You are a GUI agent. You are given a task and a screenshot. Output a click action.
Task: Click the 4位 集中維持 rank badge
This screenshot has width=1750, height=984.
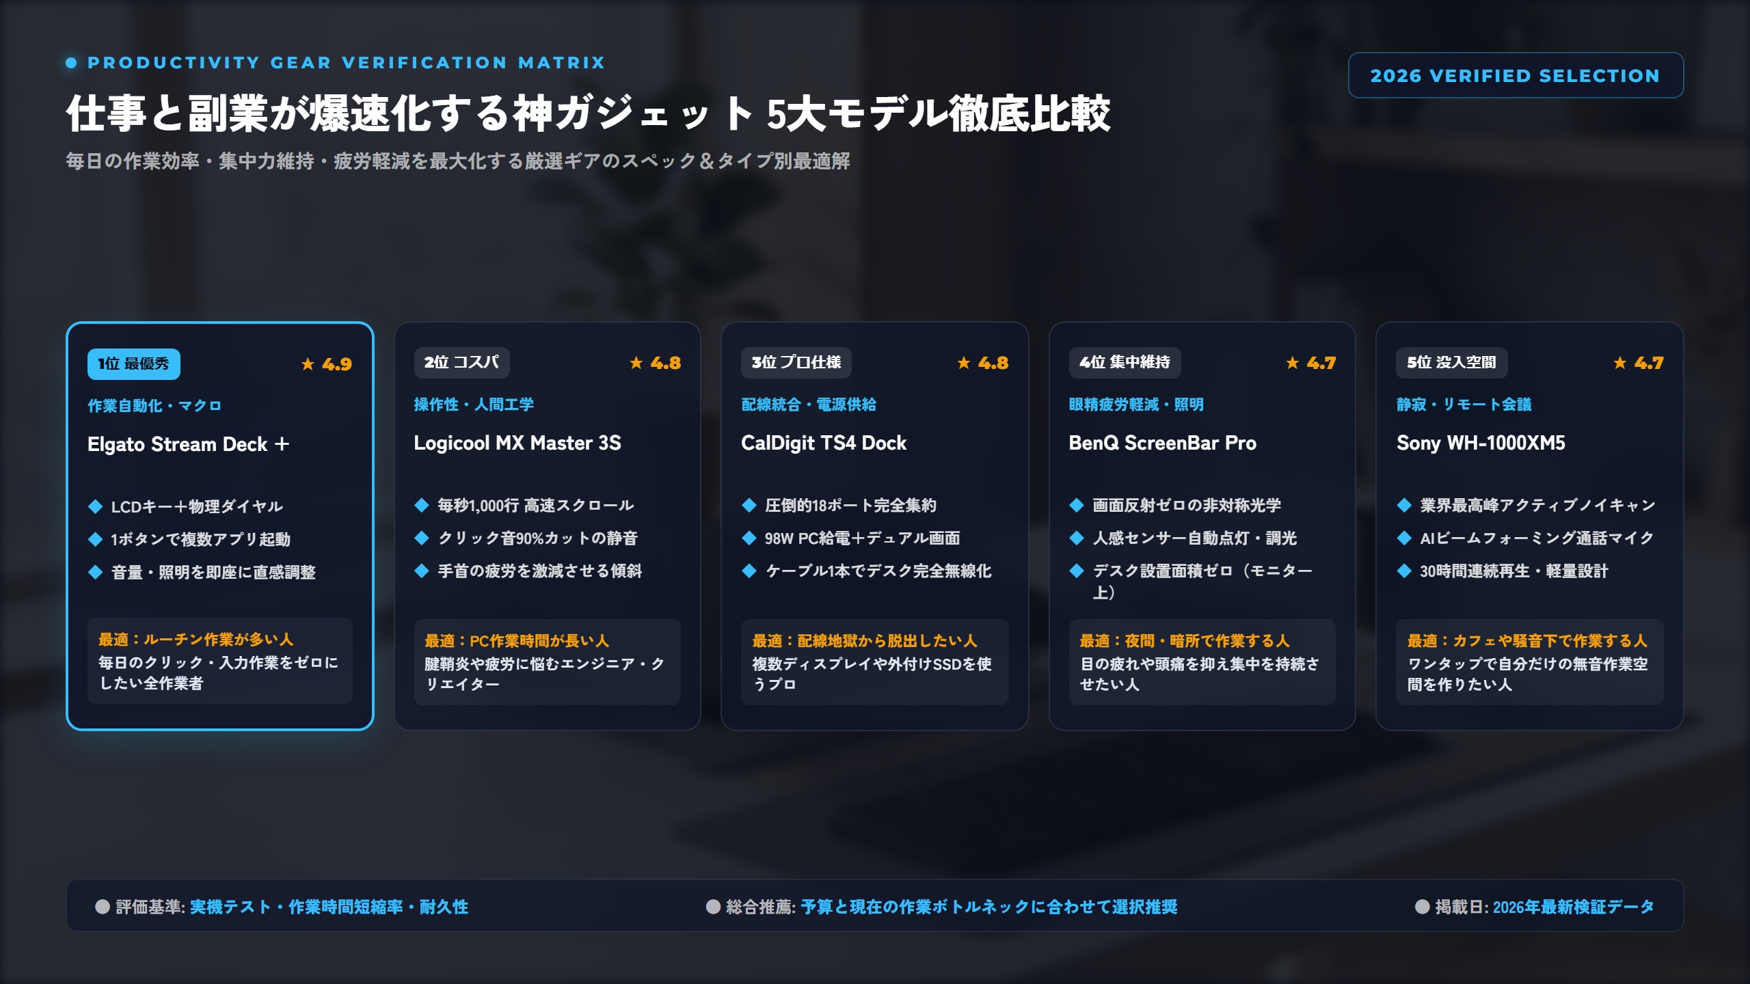coord(1125,362)
